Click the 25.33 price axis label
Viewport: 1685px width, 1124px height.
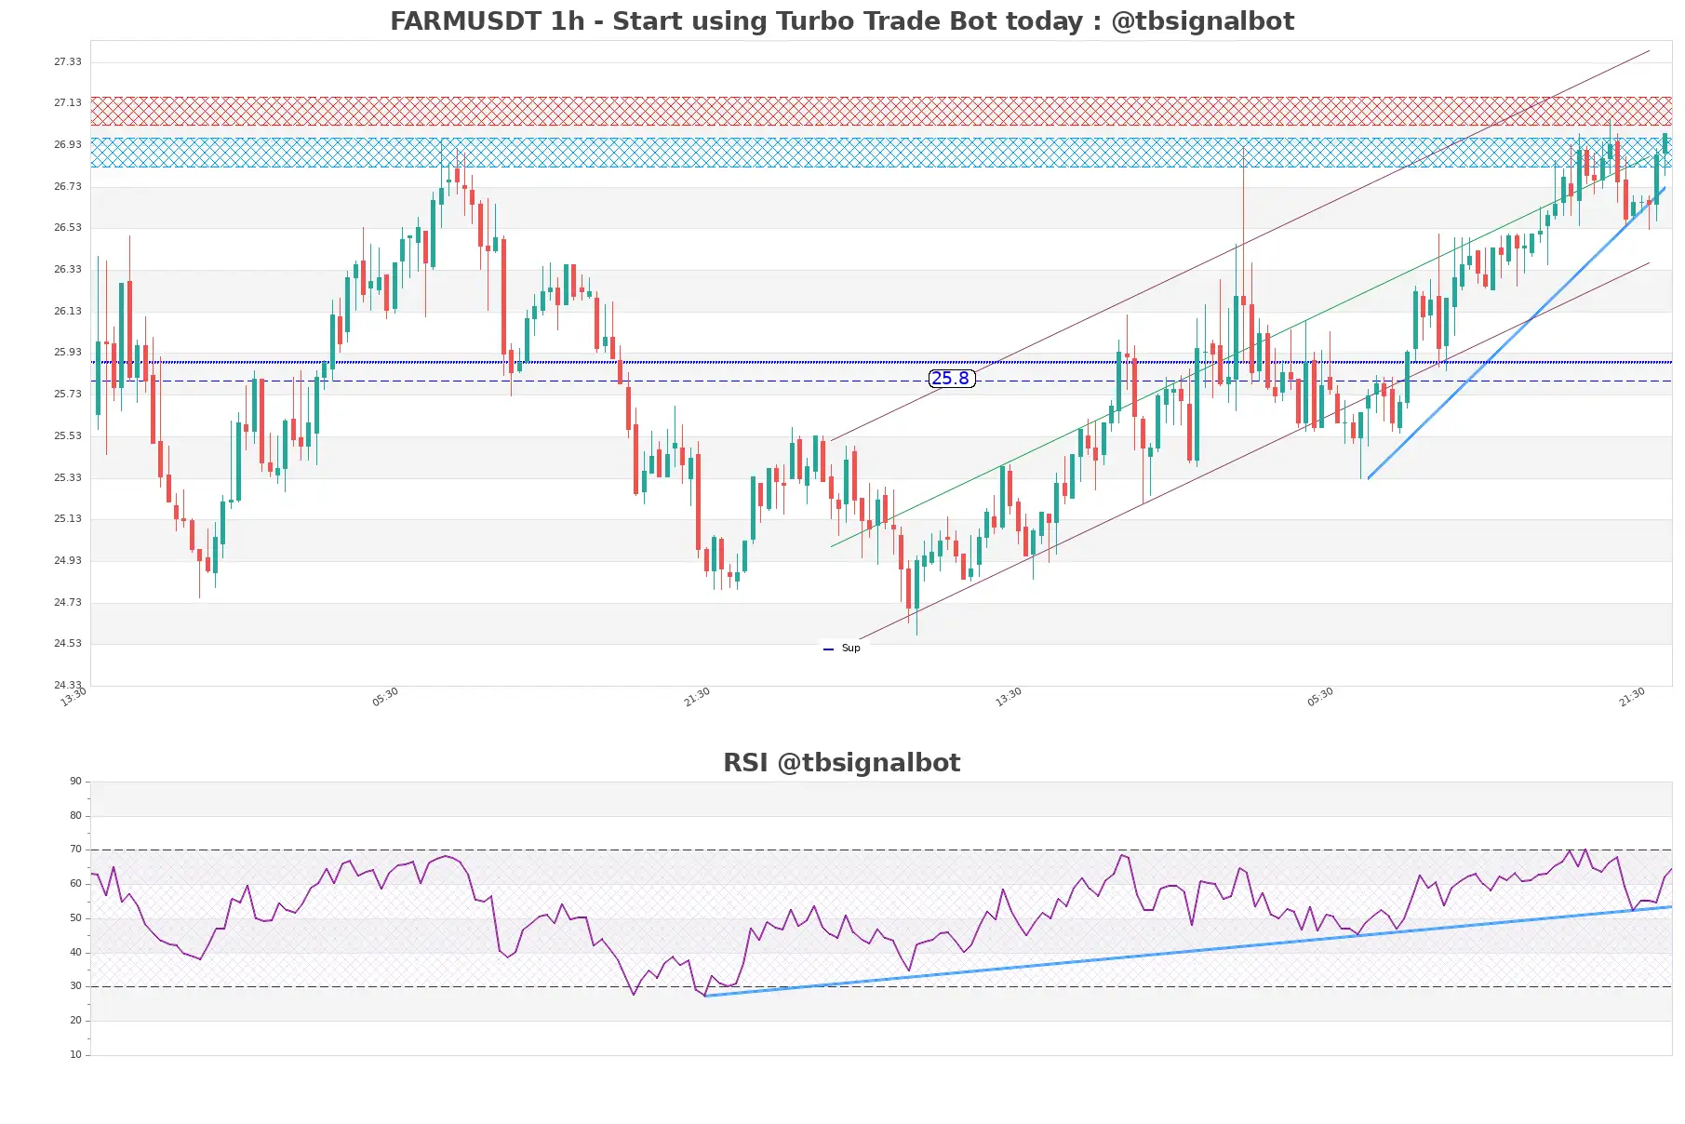point(67,478)
